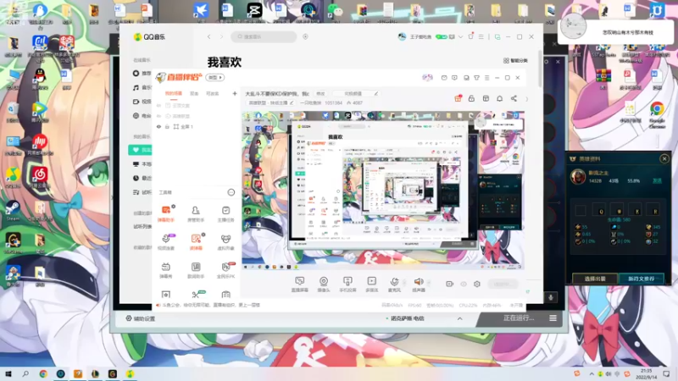The width and height of the screenshot is (678, 381).
Task: Toggle the preview eye icon near settings gear
Action: 464,284
